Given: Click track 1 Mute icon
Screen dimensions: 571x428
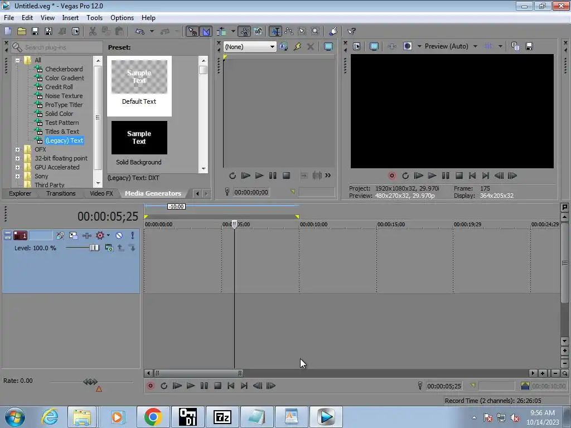Looking at the screenshot, I should tap(119, 236).
